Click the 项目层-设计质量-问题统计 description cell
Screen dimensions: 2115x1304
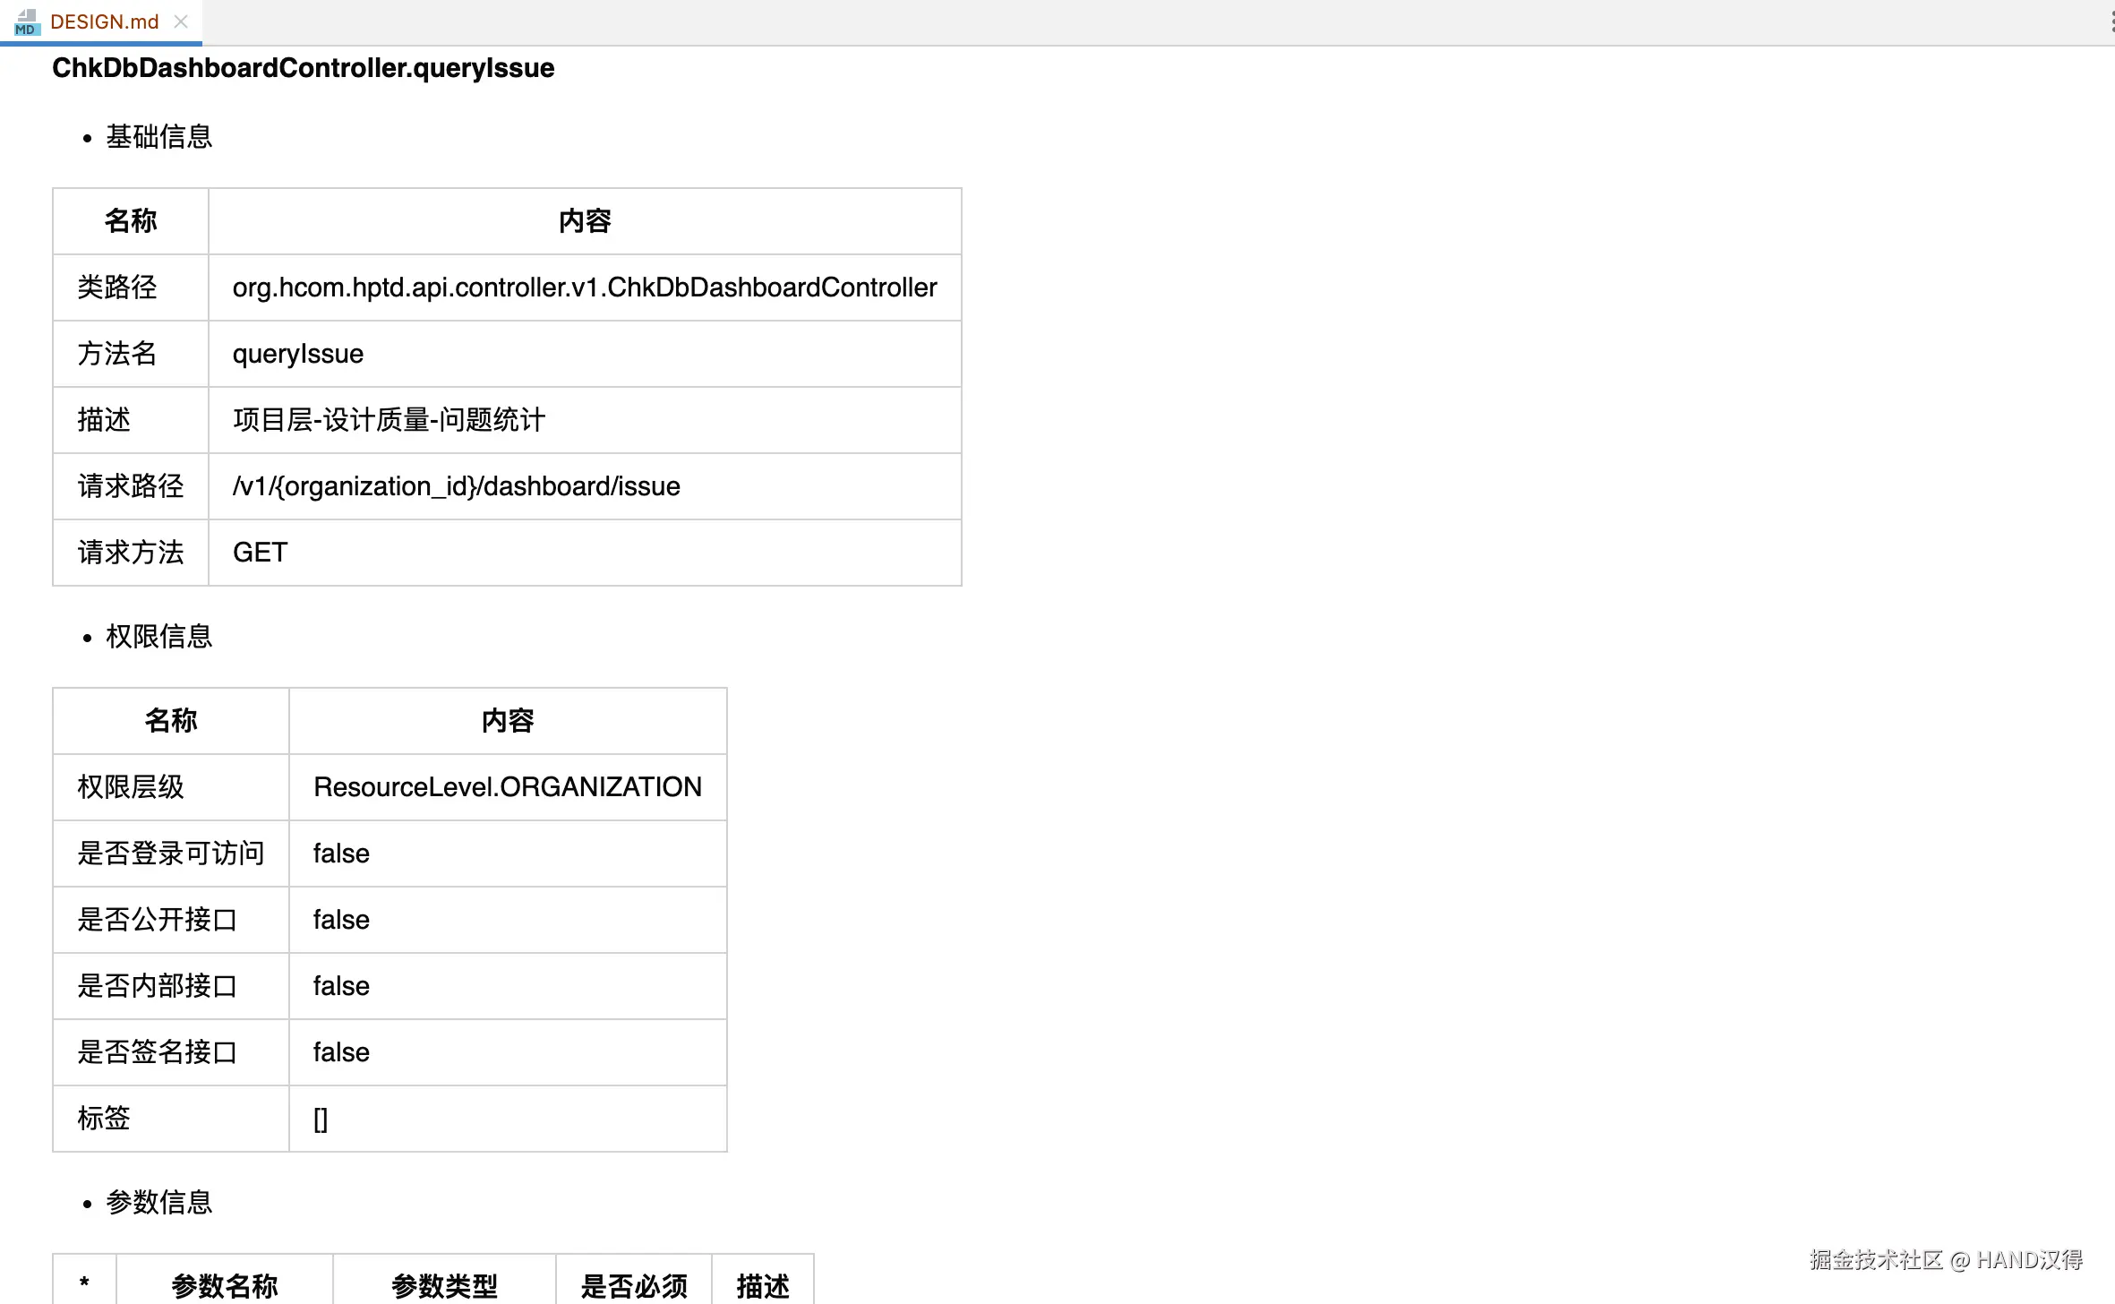(x=389, y=420)
